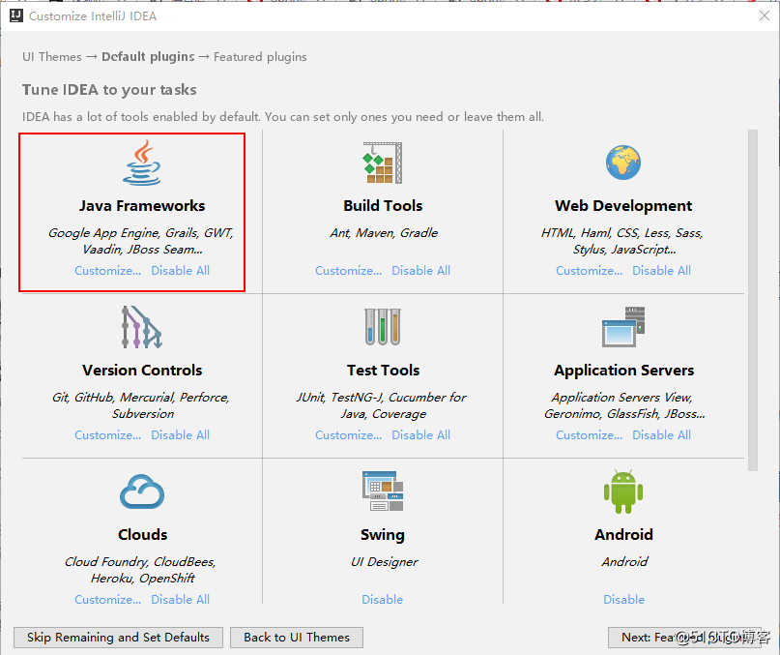Click 'Ant, Maven, Gradle' description
This screenshot has height=655, width=780.
point(384,232)
